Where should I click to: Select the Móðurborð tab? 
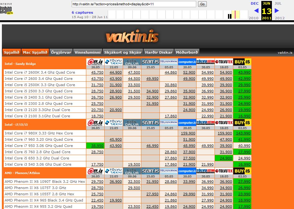(187, 52)
